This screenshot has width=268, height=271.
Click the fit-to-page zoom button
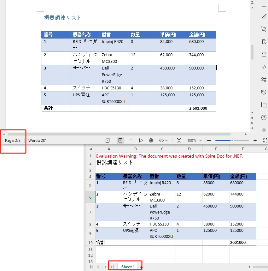tap(179, 140)
